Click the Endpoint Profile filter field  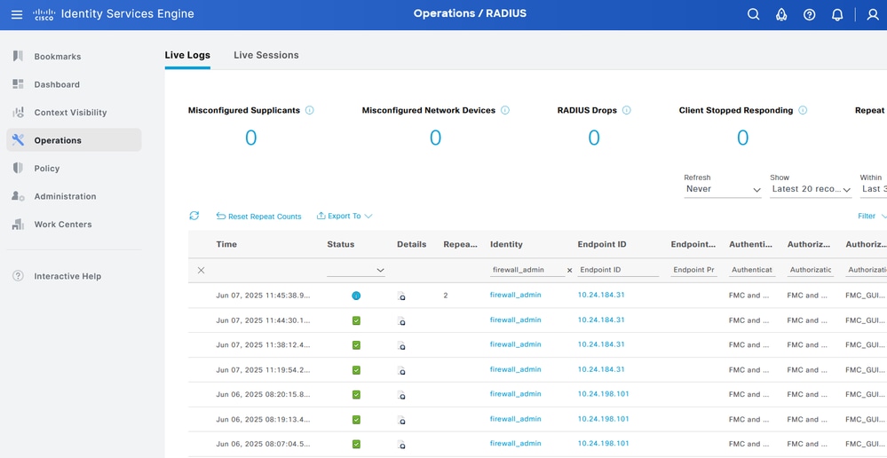pyautogui.click(x=694, y=271)
